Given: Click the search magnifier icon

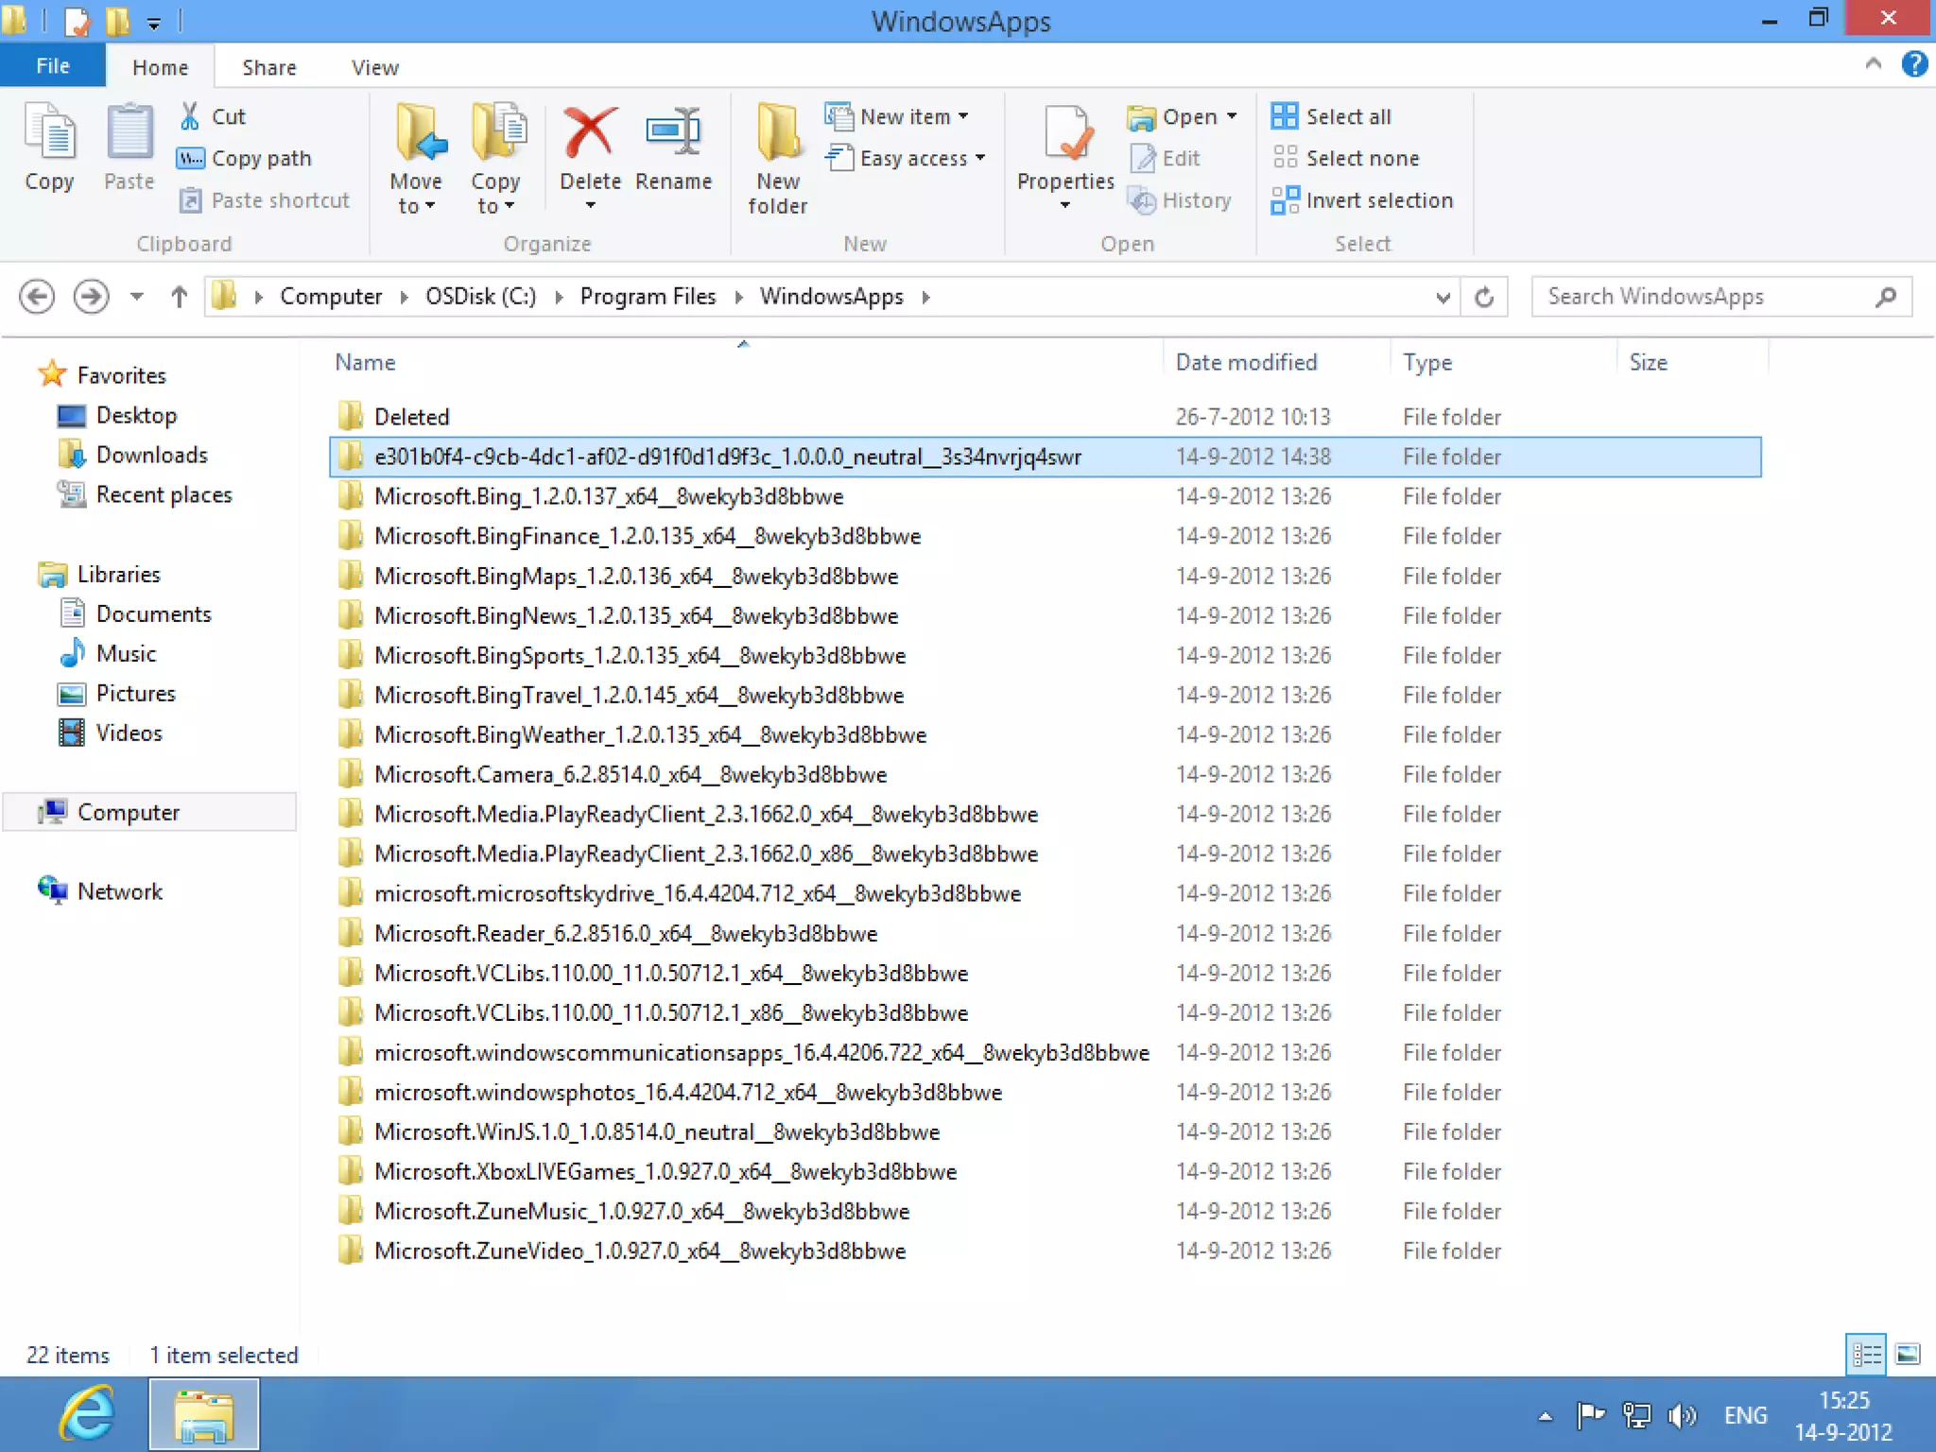Looking at the screenshot, I should pos(1885,297).
